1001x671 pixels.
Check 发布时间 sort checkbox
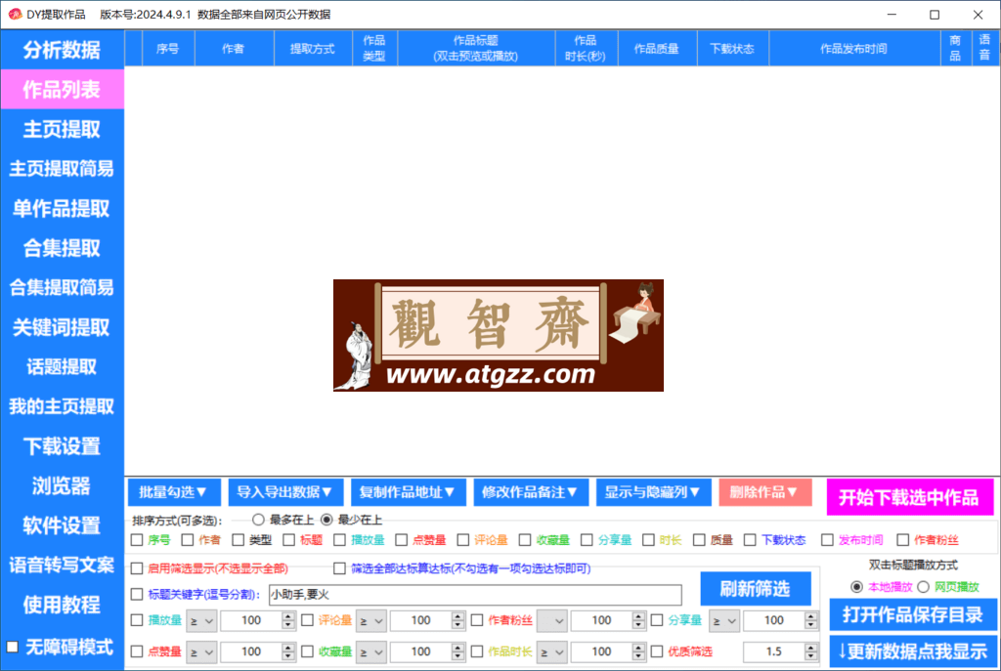coord(827,540)
